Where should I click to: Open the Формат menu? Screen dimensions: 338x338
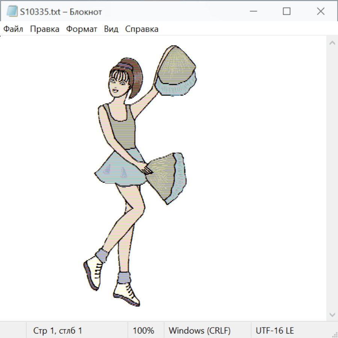[81, 29]
